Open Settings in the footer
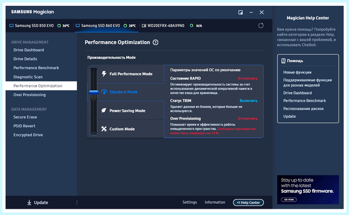Viewport: 349px width, 215px height. point(190,202)
